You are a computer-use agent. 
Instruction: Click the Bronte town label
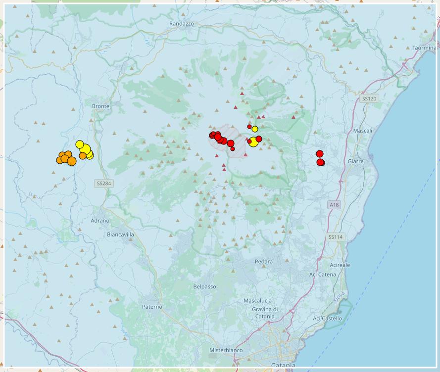point(100,106)
